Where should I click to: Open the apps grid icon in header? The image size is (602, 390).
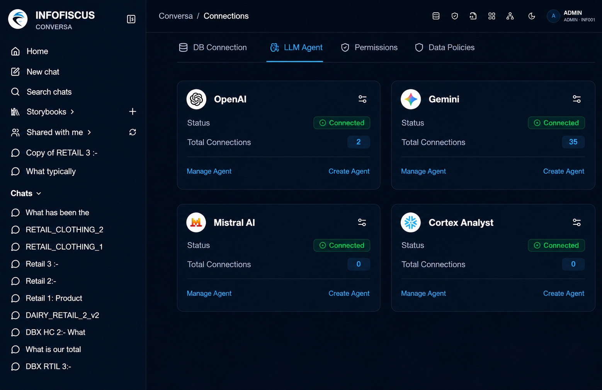491,16
